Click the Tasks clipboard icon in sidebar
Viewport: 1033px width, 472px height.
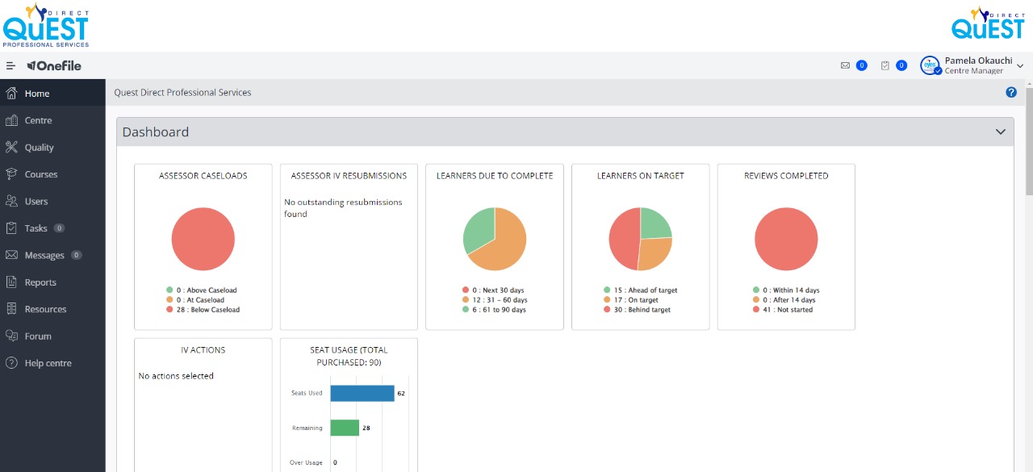coord(11,228)
